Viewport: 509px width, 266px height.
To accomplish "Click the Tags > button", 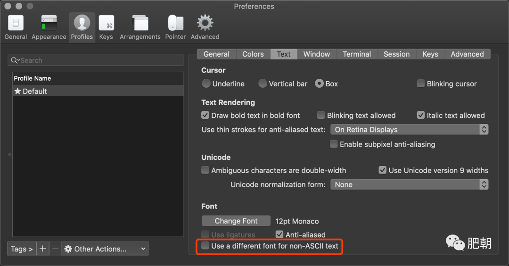I will (x=22, y=249).
